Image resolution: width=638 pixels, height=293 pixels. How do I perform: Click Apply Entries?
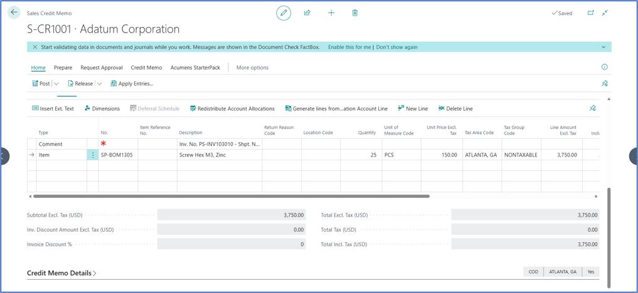pos(131,84)
